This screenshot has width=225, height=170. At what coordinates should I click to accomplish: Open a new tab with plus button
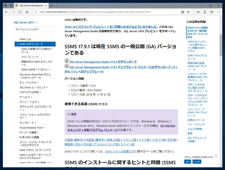(52, 6)
